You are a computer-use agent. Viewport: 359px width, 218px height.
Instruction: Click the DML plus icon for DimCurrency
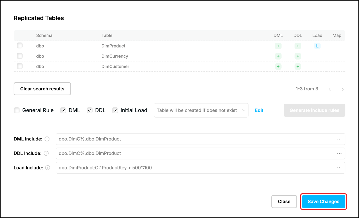[x=278, y=56]
